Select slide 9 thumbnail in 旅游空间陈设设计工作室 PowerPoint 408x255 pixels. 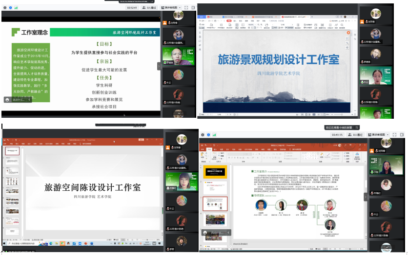(12, 231)
